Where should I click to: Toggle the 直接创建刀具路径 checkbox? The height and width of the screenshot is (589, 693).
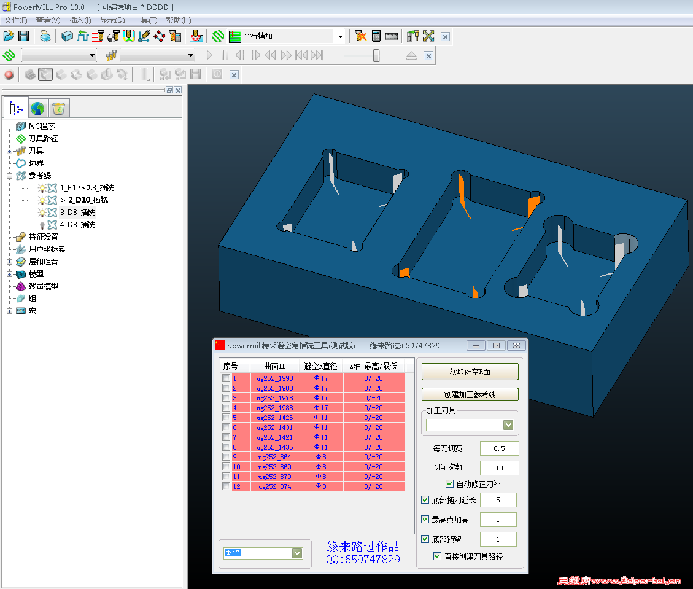click(437, 556)
